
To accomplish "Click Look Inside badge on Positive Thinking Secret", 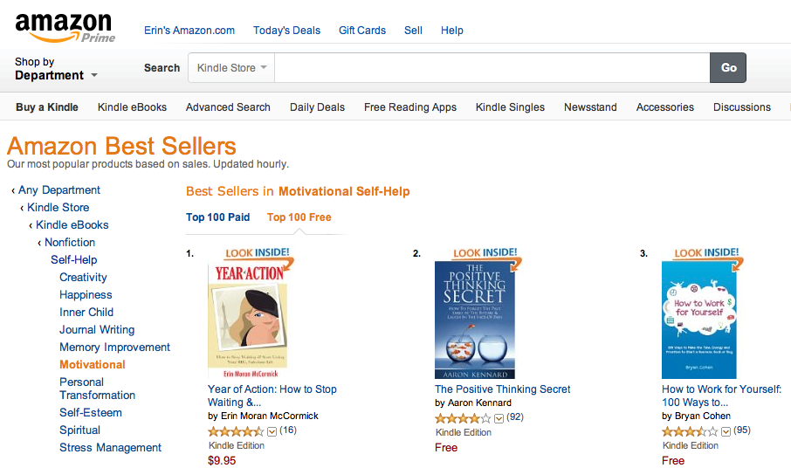I will pyautogui.click(x=485, y=253).
